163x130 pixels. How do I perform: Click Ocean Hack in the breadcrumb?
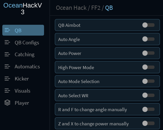pyautogui.click(x=71, y=8)
